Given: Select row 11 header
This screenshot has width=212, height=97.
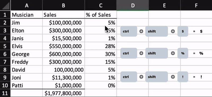Looking at the screenshot, I should click(x=5, y=93).
